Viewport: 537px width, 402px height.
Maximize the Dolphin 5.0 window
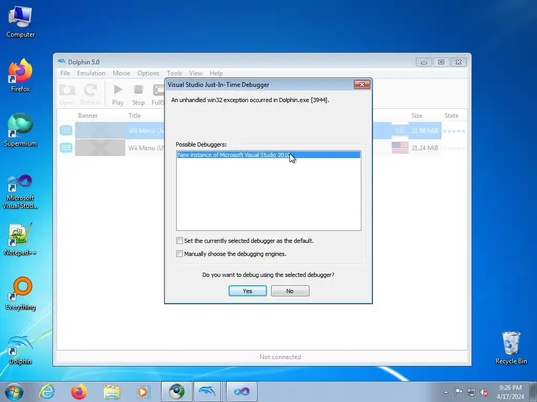[441, 62]
